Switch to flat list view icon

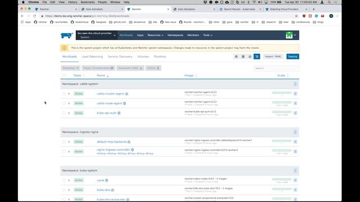pyautogui.click(x=243, y=57)
